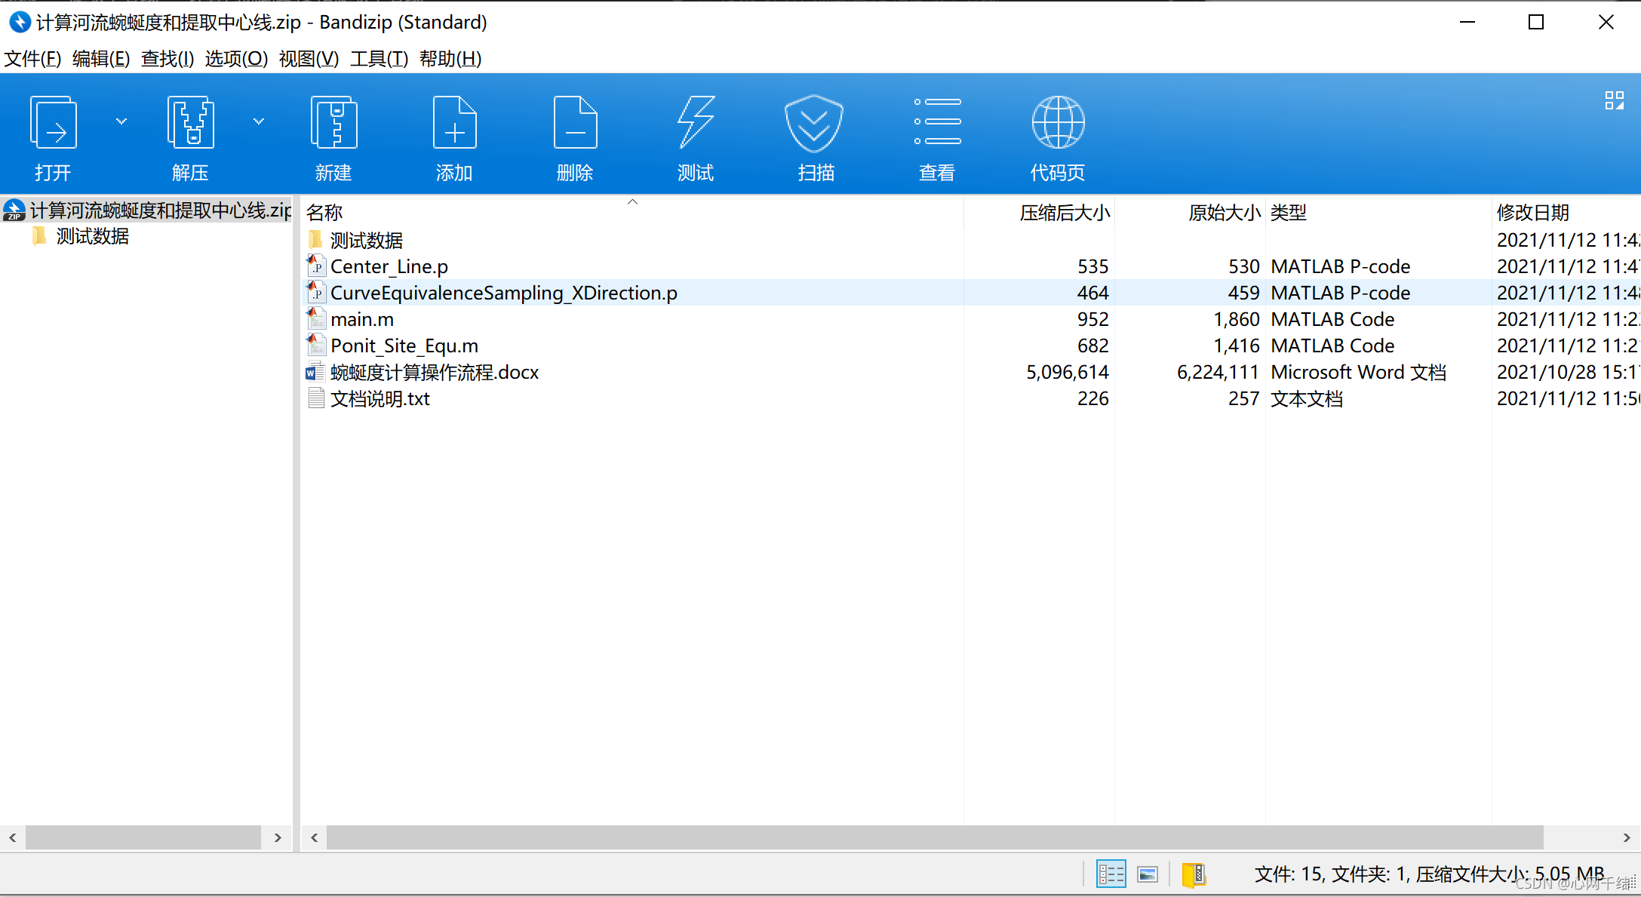Viewport: 1641px width, 897px height.
Task: Open the 选项(O) menu
Action: click(x=236, y=59)
